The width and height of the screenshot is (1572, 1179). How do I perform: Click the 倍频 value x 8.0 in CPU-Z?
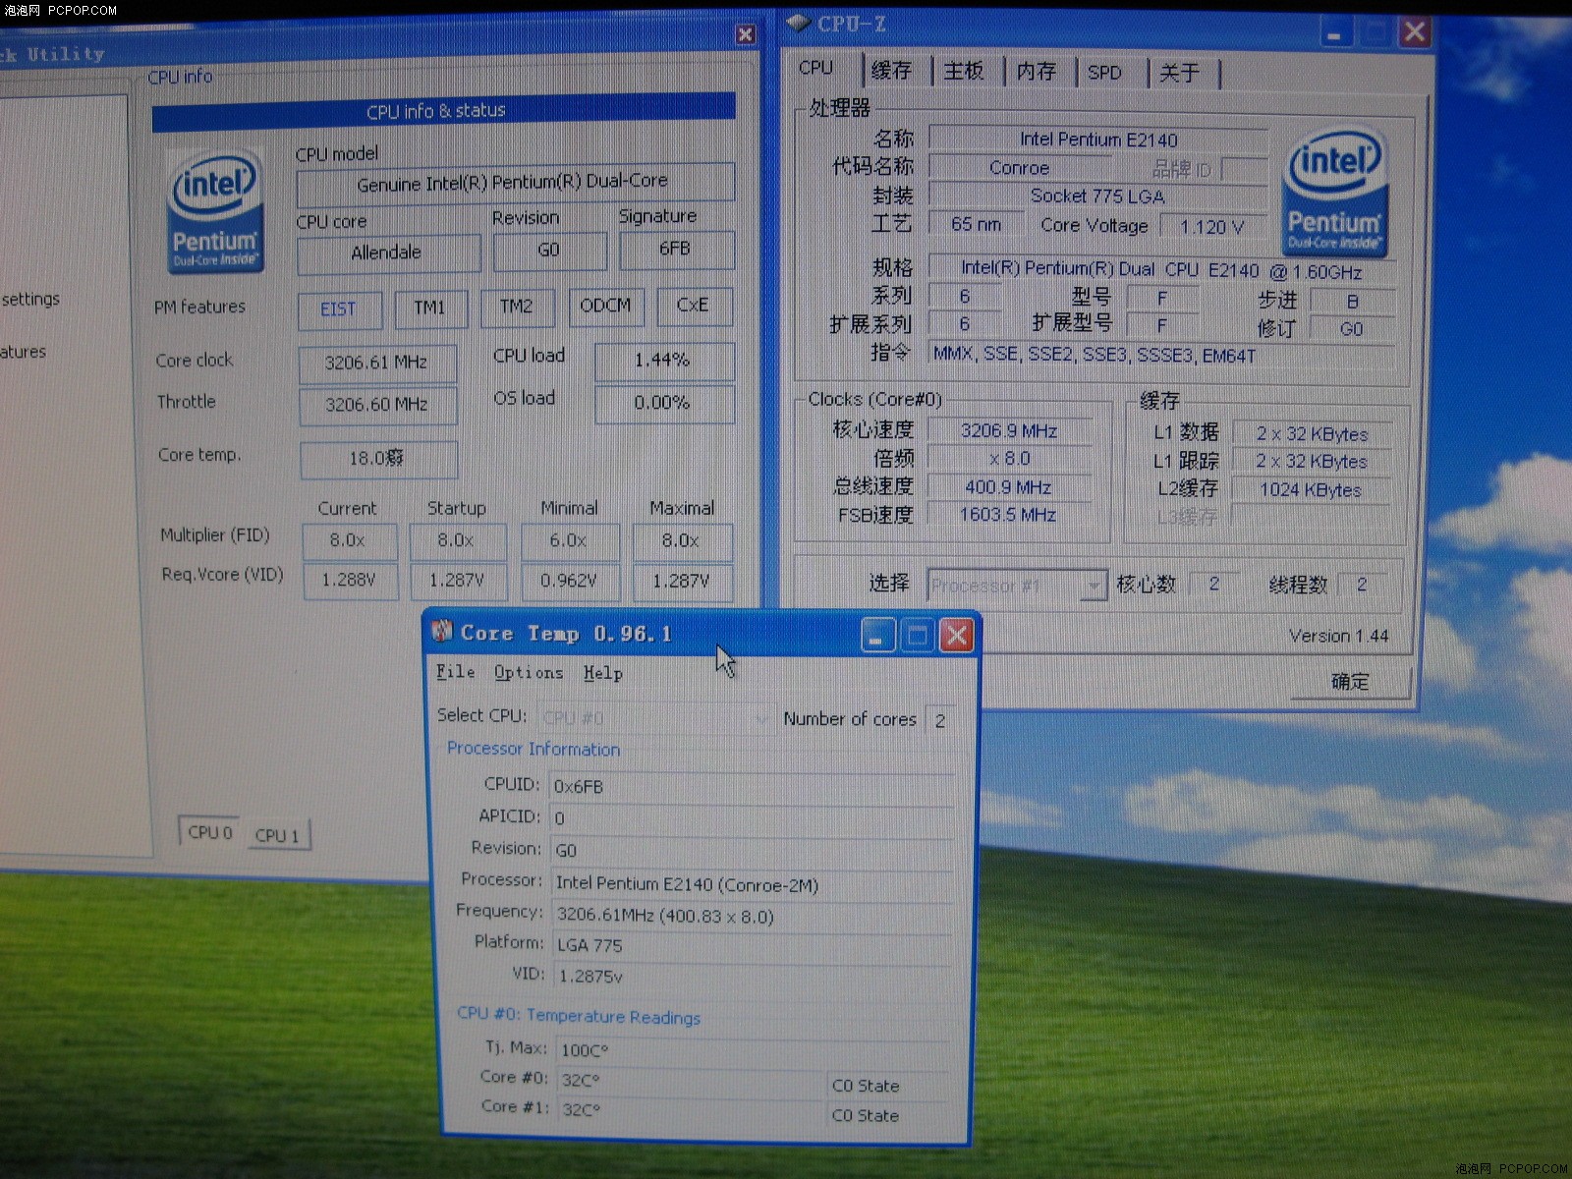pos(1010,459)
